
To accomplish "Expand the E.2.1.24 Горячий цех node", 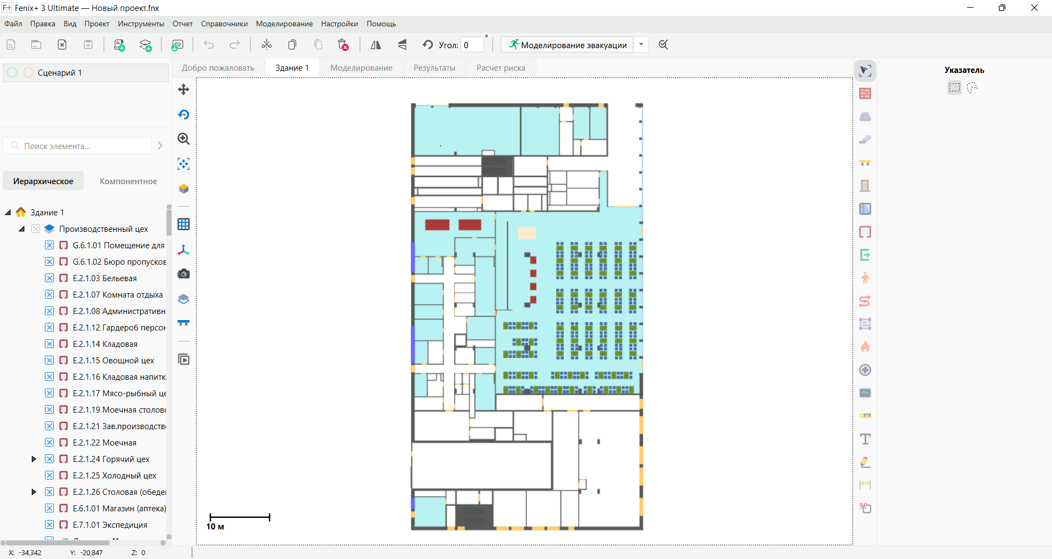I will [33, 459].
